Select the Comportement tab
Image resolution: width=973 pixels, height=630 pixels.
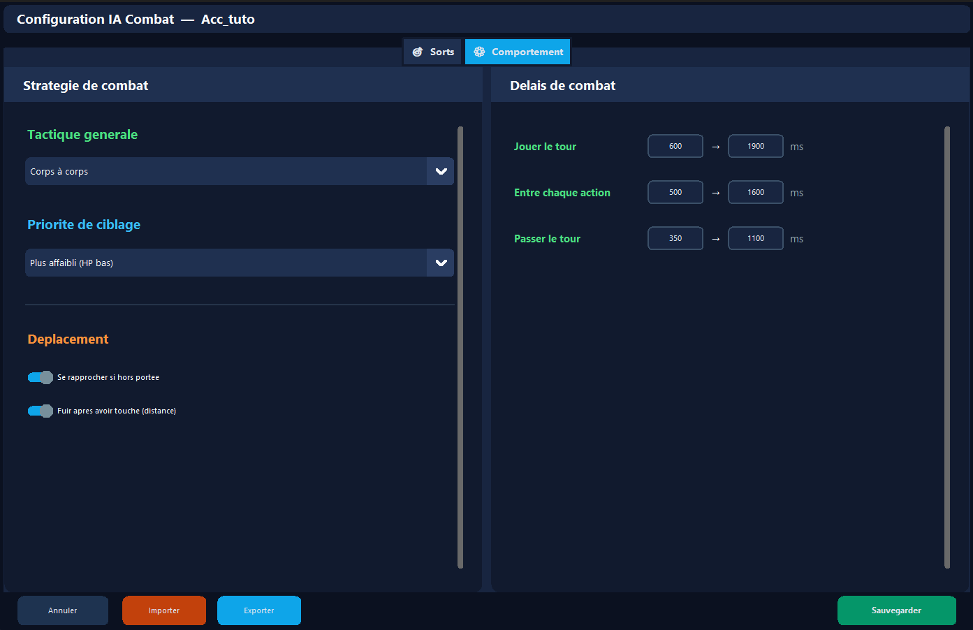point(517,51)
